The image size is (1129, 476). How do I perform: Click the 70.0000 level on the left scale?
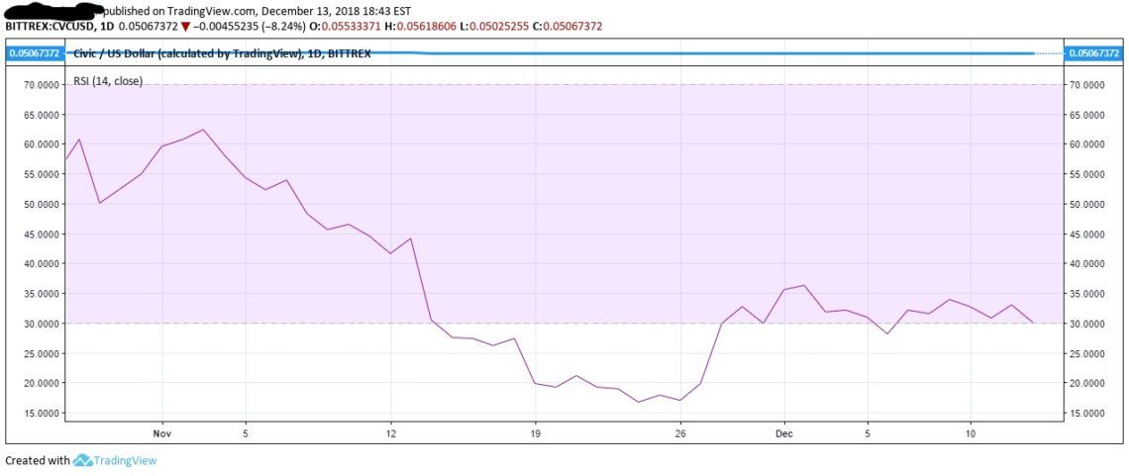pos(39,85)
